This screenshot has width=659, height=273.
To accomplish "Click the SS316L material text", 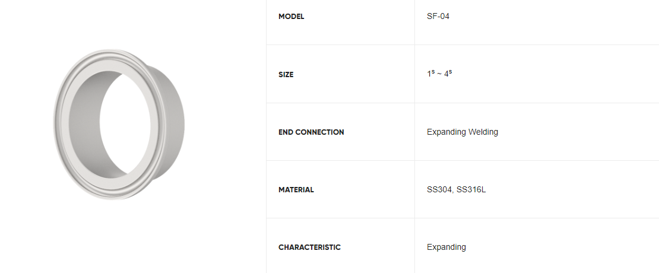I will click(x=472, y=190).
